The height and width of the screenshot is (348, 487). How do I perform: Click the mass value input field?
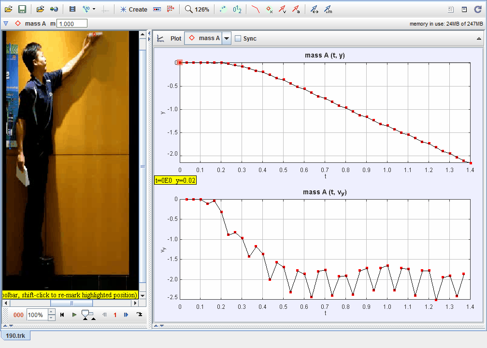(x=72, y=23)
